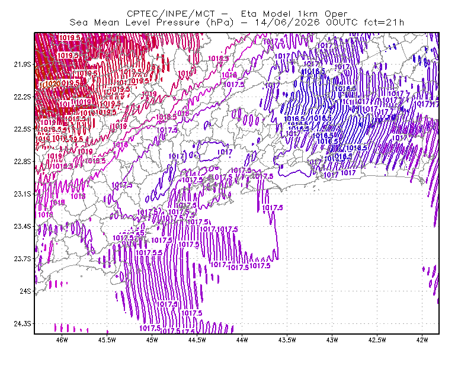
Task: Select the 24.3S latitude axis label
Action: (22, 324)
